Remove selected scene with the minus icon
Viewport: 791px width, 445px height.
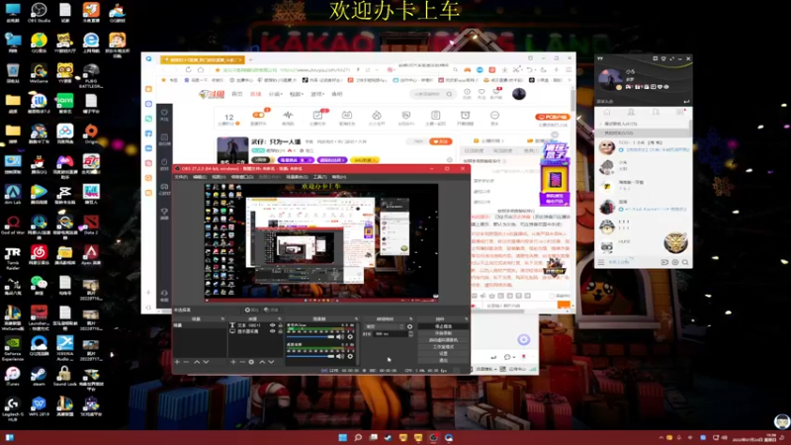[x=186, y=362]
